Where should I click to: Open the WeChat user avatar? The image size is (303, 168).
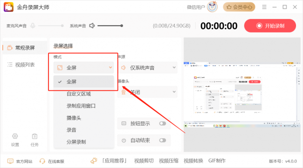(x=212, y=7)
